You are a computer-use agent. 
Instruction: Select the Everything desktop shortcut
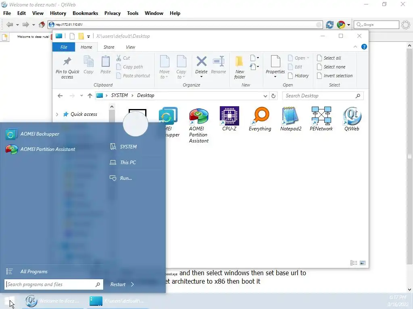(x=260, y=119)
